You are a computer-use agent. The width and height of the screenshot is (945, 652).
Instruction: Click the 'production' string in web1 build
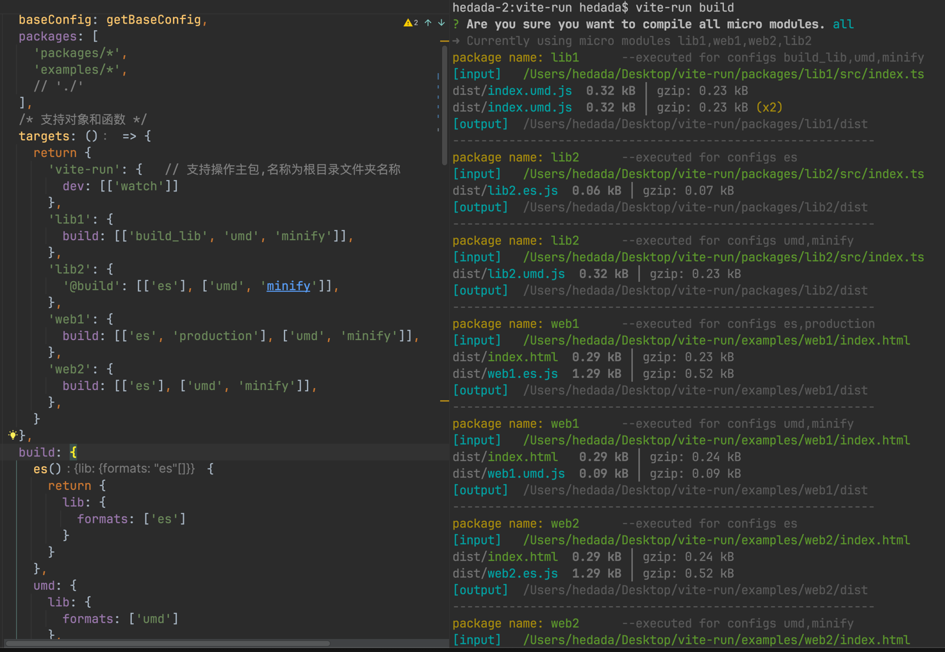click(216, 336)
